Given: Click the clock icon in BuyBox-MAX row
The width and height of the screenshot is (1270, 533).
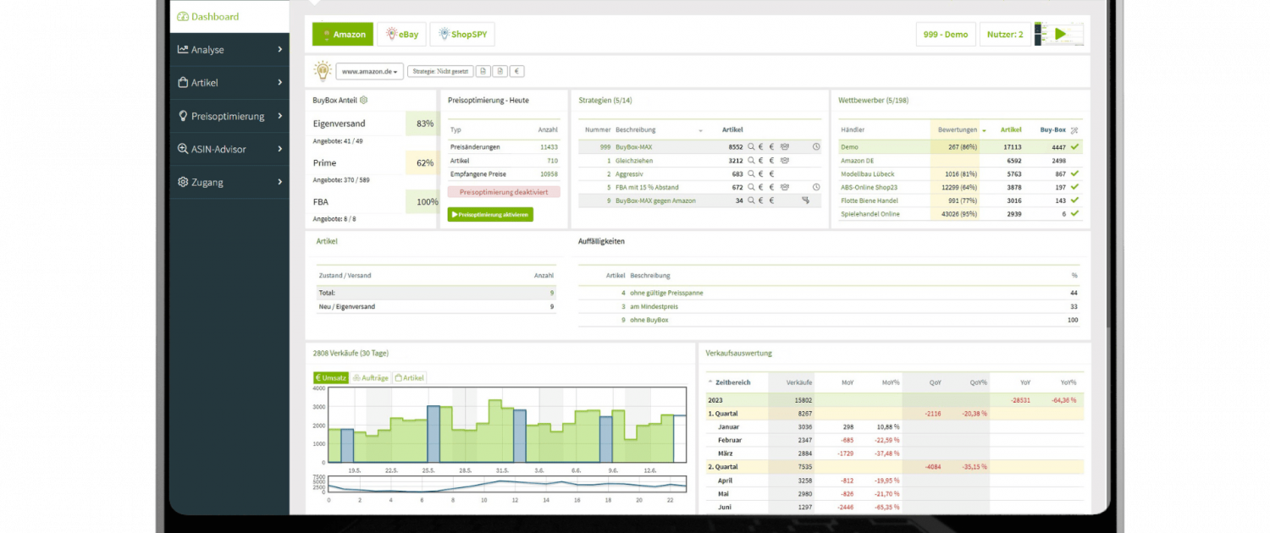Looking at the screenshot, I should tap(816, 146).
